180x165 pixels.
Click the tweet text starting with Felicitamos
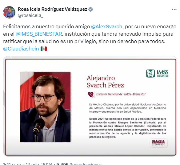[90, 38]
